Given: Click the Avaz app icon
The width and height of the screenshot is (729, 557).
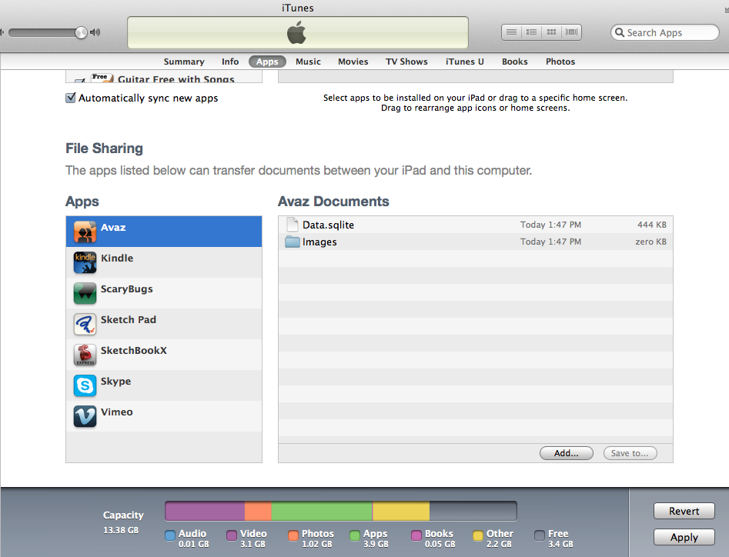Looking at the screenshot, I should coord(85,232).
